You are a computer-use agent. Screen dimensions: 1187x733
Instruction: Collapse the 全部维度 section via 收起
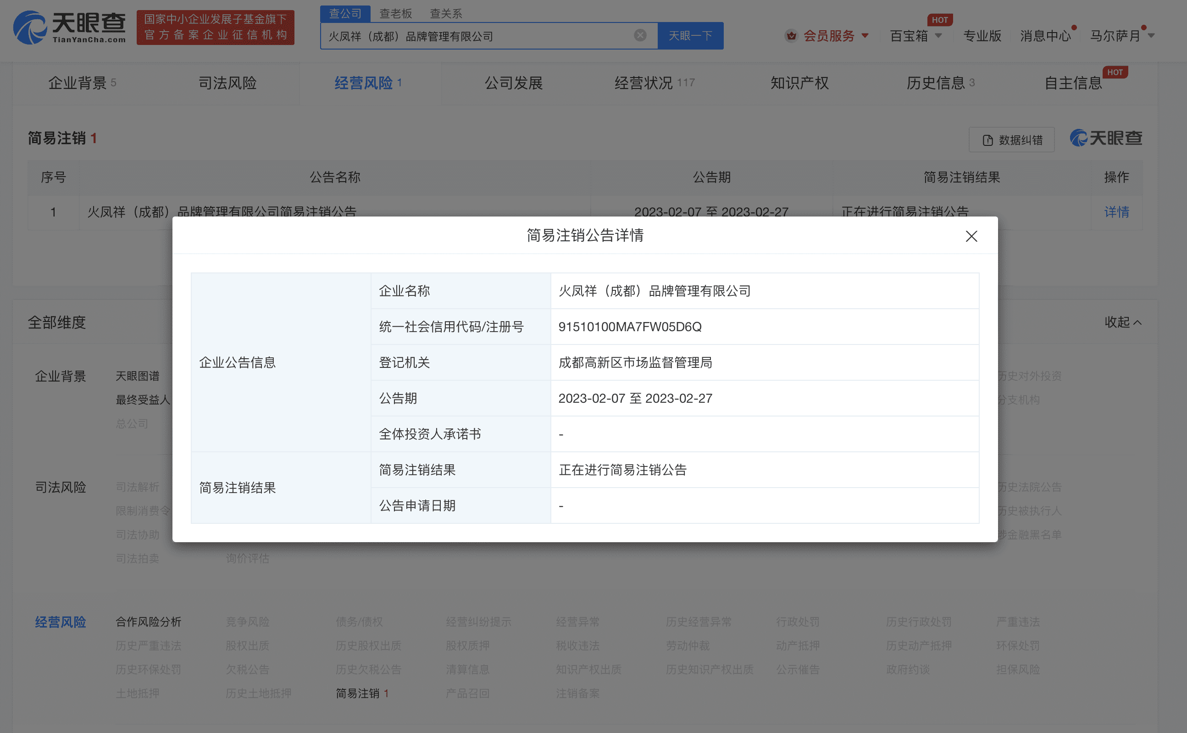[x=1122, y=322]
